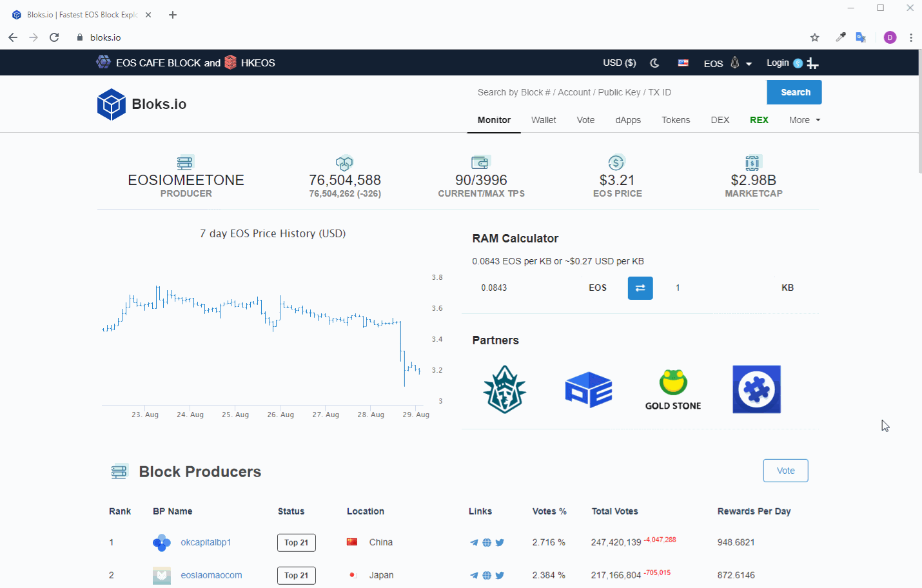Image resolution: width=922 pixels, height=588 pixels.
Task: Open the DEX tab
Action: click(x=720, y=120)
